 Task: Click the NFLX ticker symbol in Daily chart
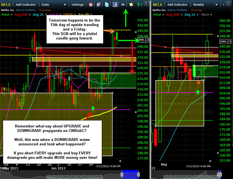coord(6,5)
